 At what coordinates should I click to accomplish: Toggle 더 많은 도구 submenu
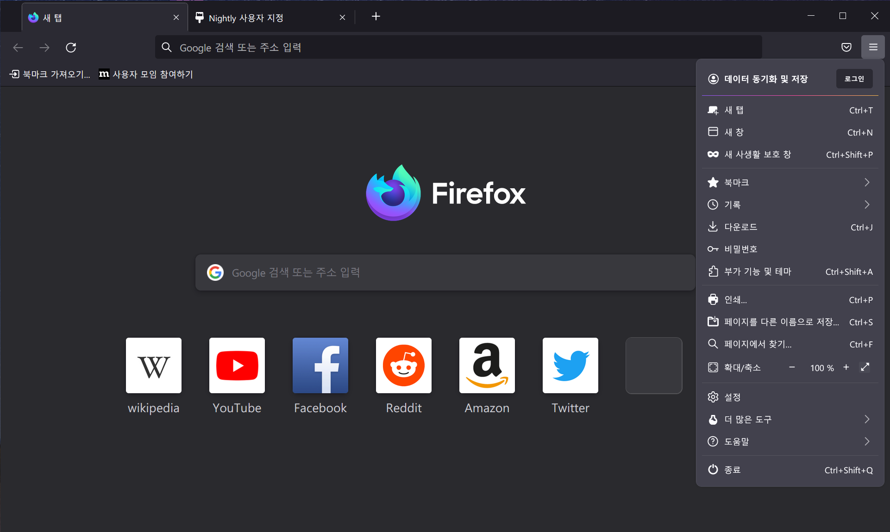[x=790, y=419]
